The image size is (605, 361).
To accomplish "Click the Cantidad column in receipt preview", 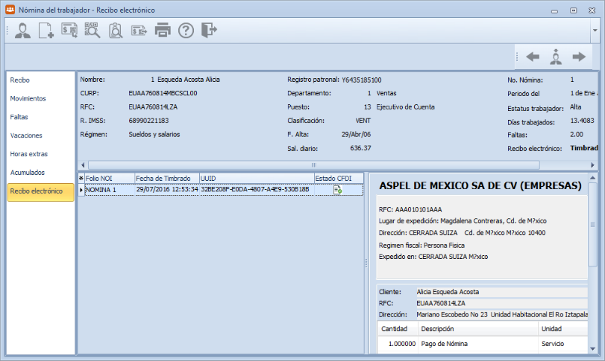I will 395,329.
